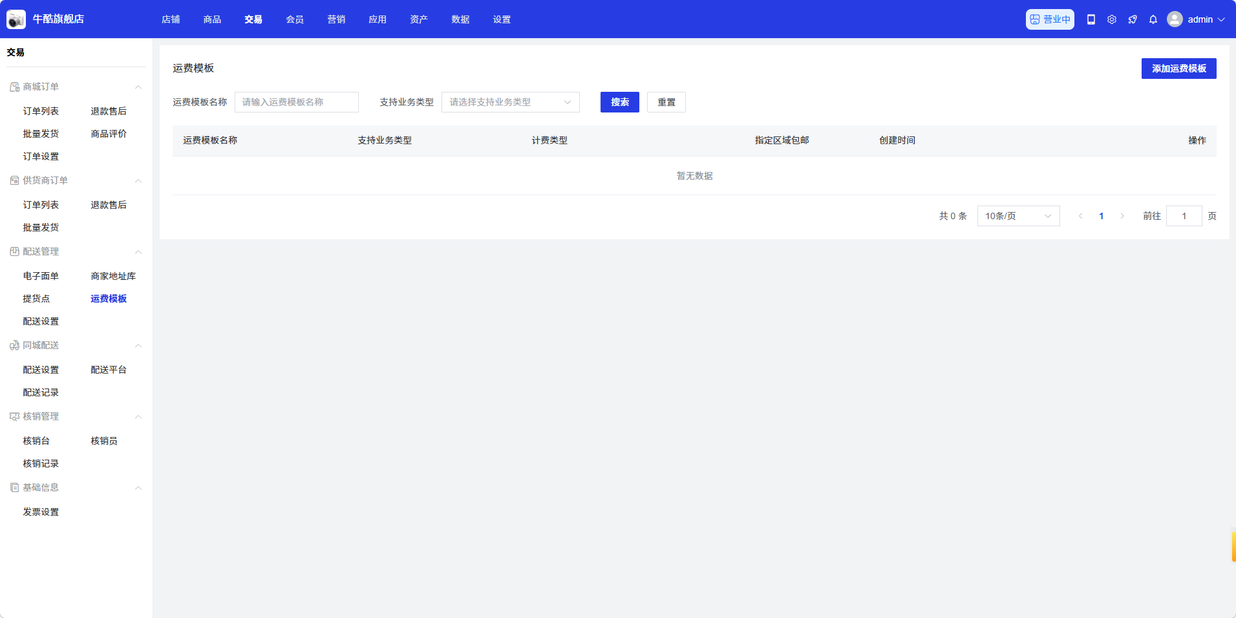
Task: Go to previous page arrow
Action: [1081, 216]
